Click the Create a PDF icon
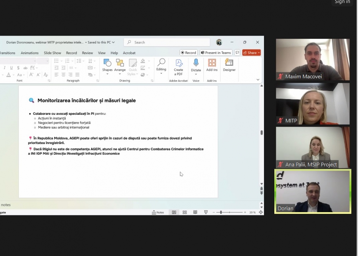The width and height of the screenshot is (358, 256). [x=178, y=66]
